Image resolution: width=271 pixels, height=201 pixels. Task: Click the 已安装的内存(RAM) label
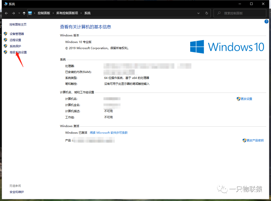tap(78, 72)
